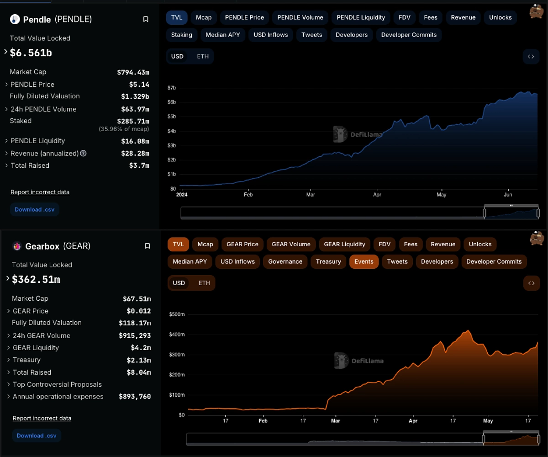
Task: Expand PENDLE Liquidity details
Action: [6, 141]
